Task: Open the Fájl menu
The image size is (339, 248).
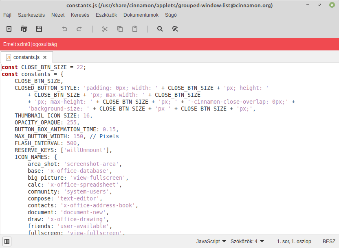Action: click(7, 15)
